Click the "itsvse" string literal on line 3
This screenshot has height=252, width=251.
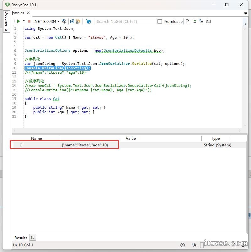(x=97, y=37)
